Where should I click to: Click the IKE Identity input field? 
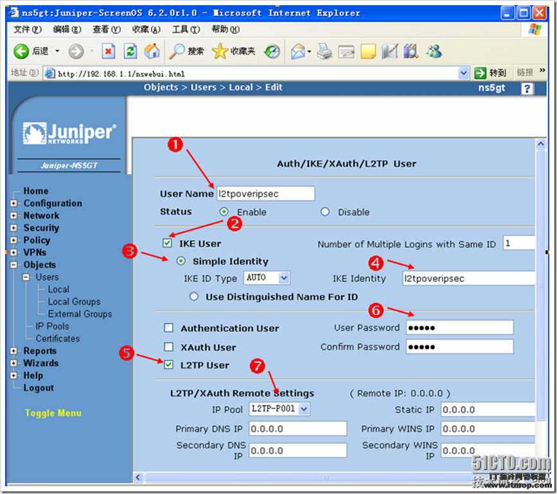(469, 278)
